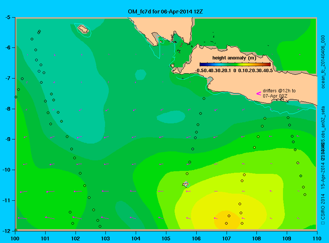Click the y-axis tick label -6
The height and width of the screenshot is (243, 329).
pyautogui.click(x=7, y=47)
